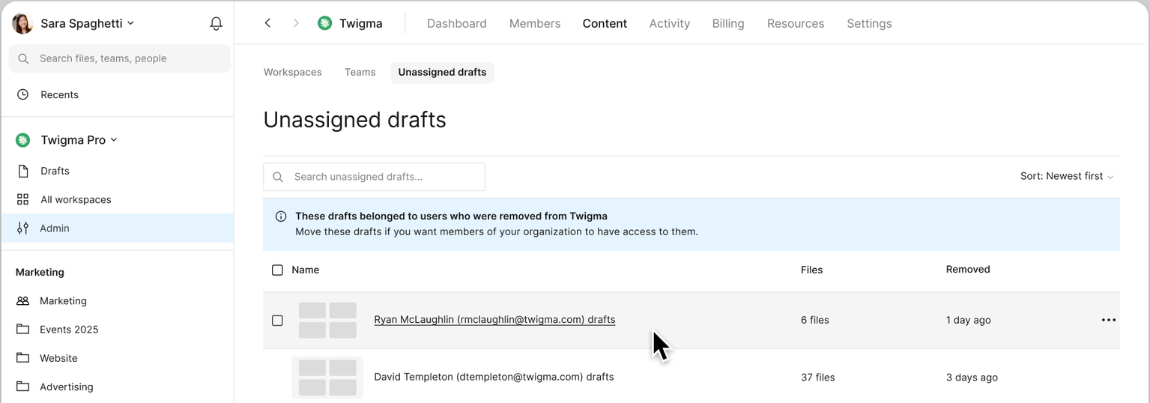1150x403 pixels.
Task: Click the All workspaces grid icon
Action: click(23, 199)
